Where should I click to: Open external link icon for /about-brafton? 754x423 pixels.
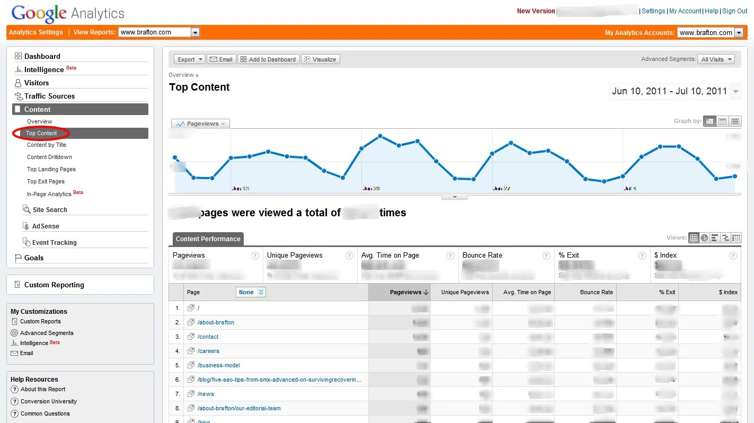pyautogui.click(x=191, y=322)
